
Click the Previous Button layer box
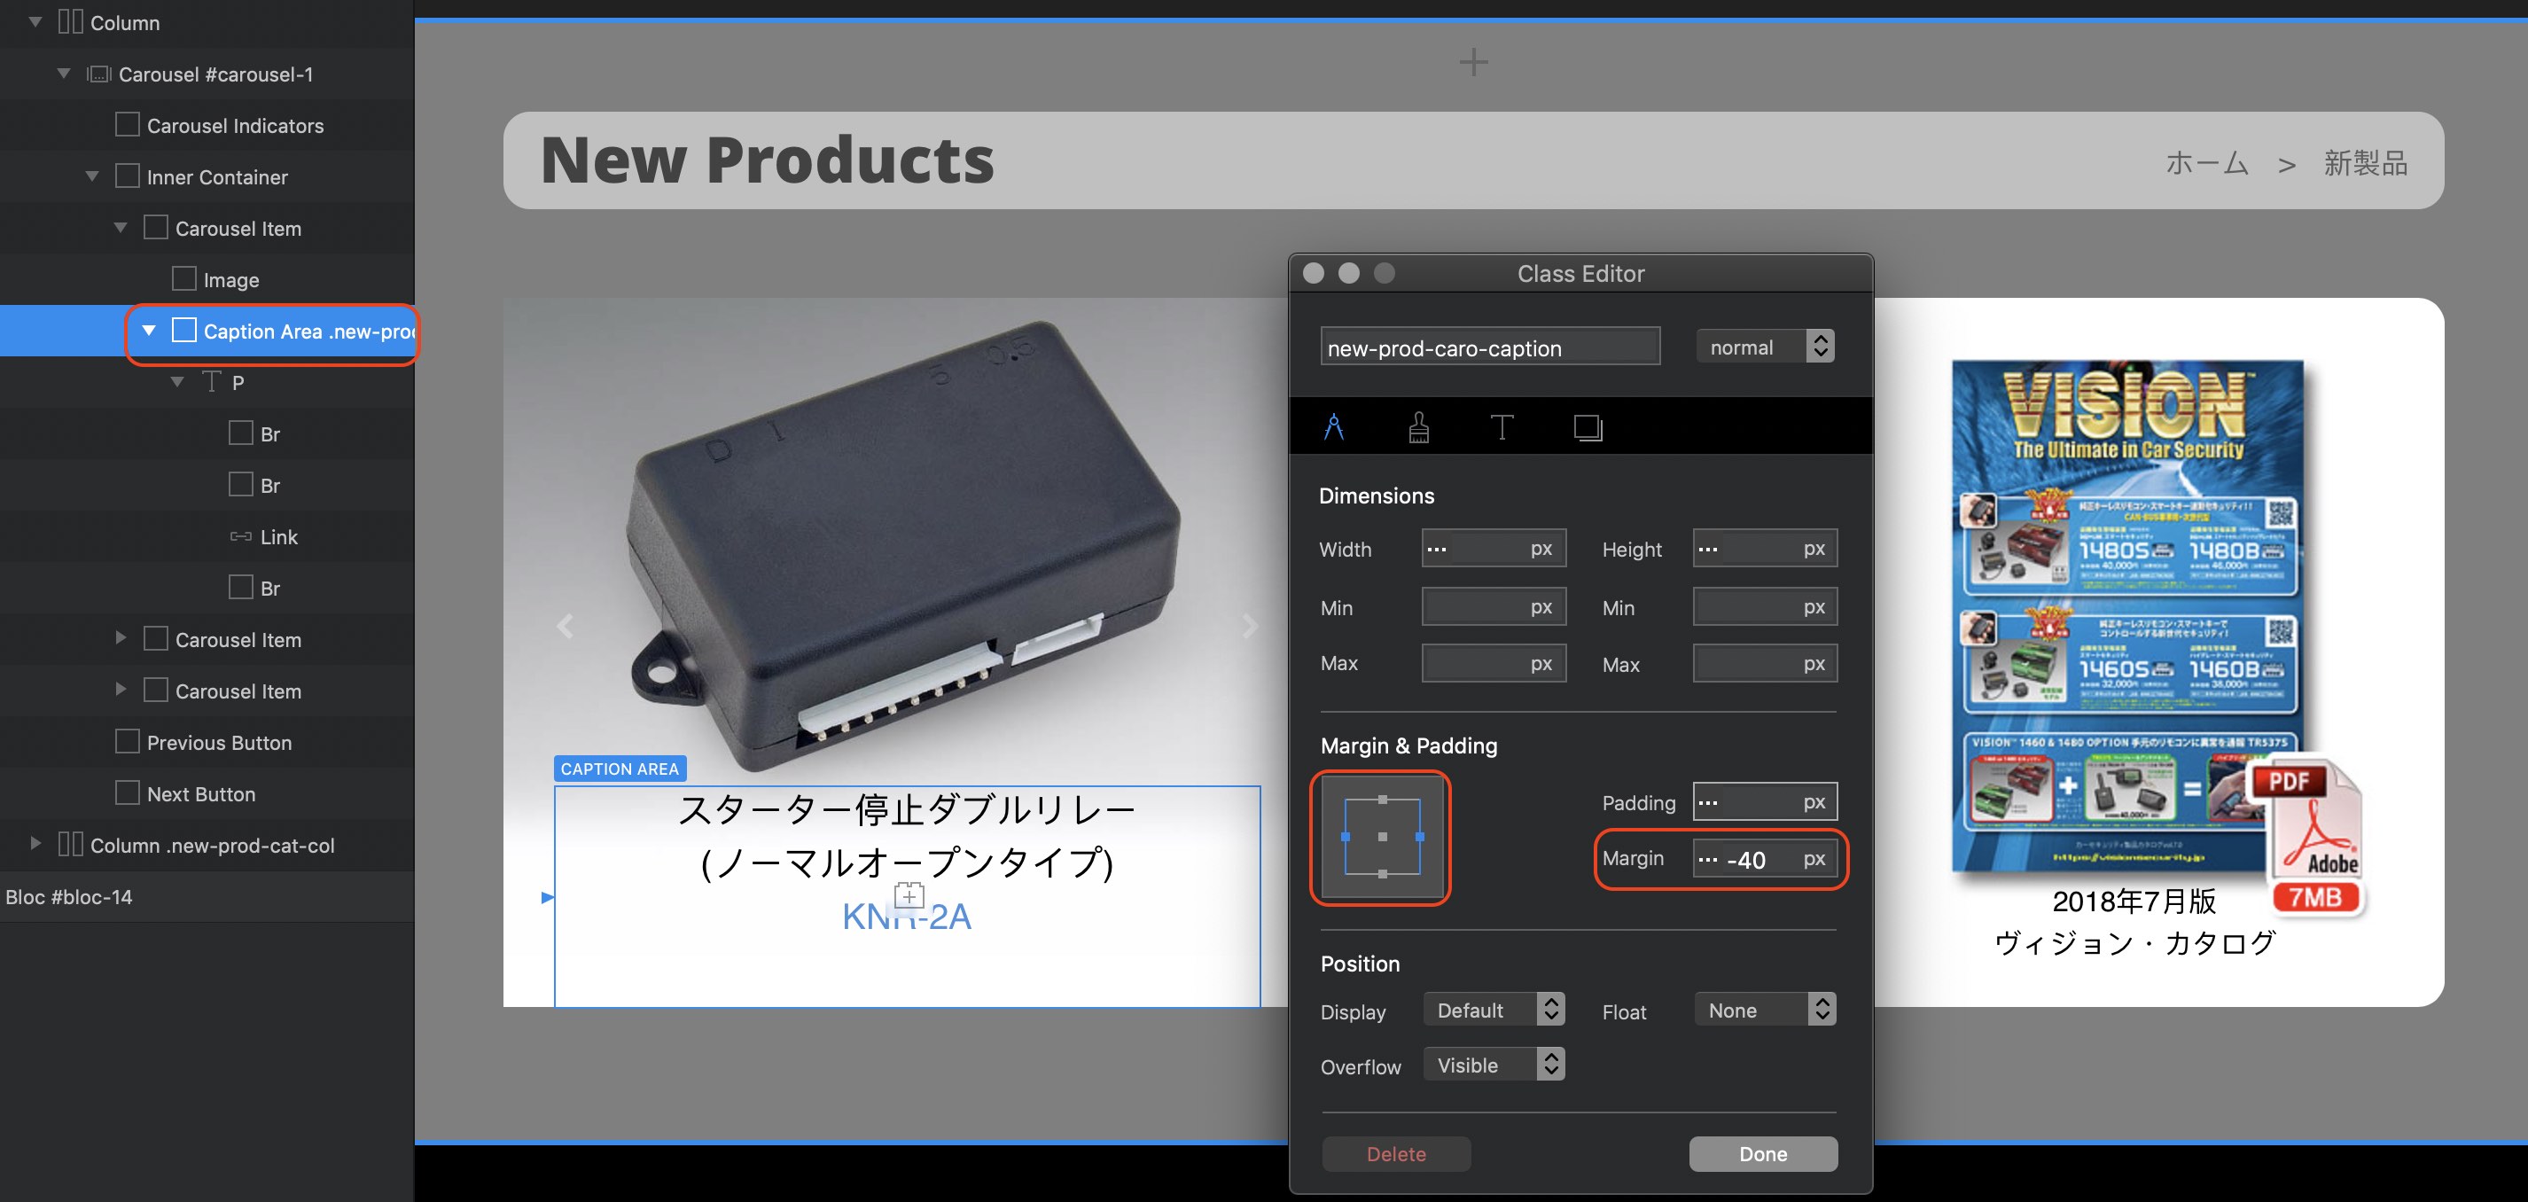(128, 742)
